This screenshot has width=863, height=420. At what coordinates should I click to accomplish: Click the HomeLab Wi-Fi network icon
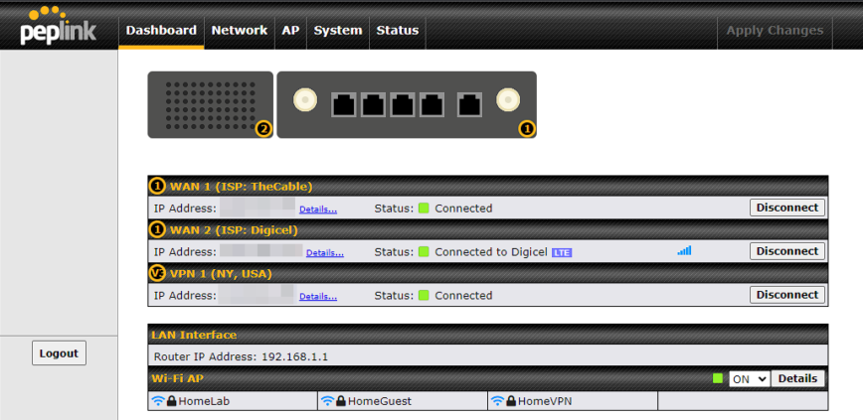(x=157, y=401)
